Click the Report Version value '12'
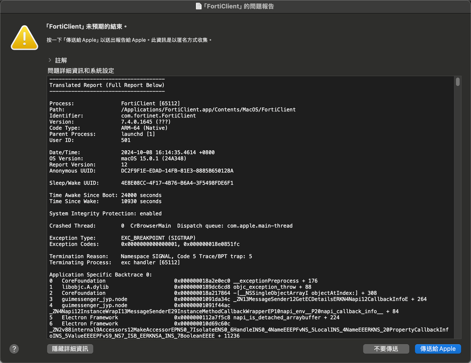Screen dimensions: 471x363 click(x=124, y=165)
